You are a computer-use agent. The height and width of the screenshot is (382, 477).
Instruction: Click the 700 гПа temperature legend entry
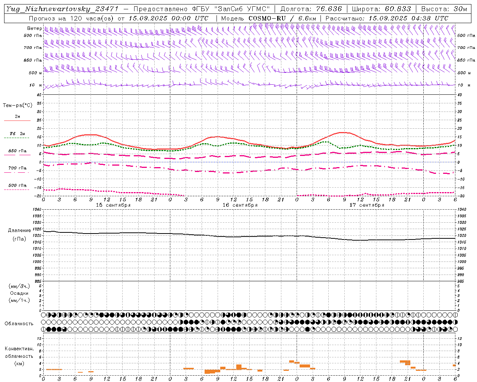pos(17,168)
